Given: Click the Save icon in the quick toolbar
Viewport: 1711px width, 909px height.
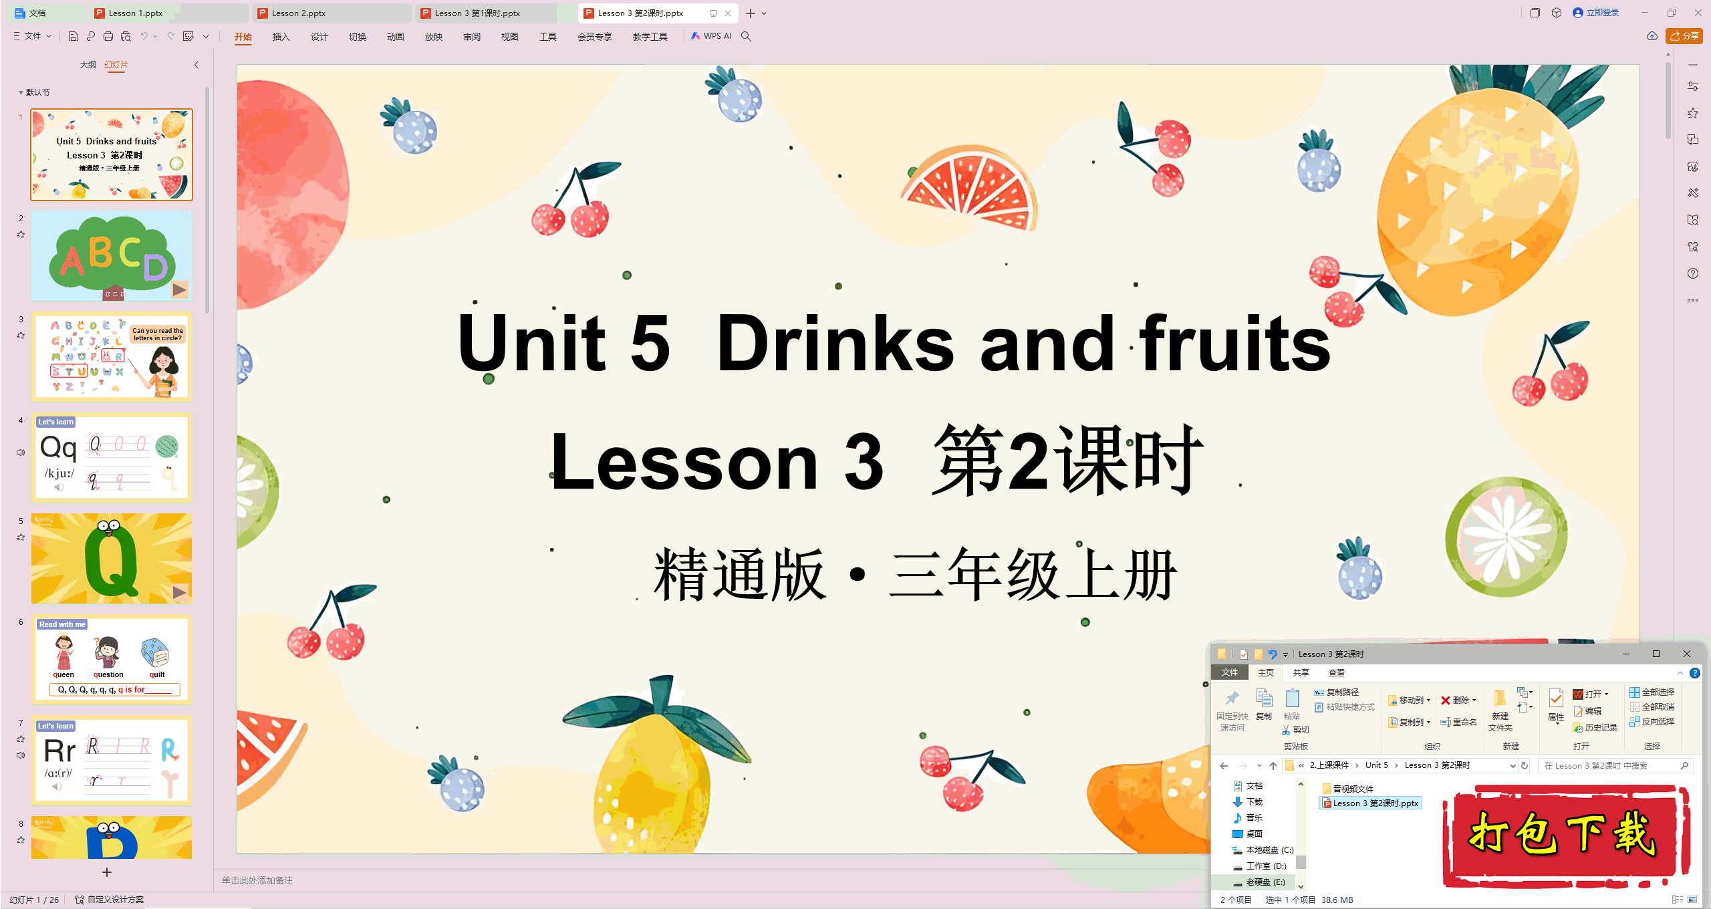Looking at the screenshot, I should pyautogui.click(x=74, y=36).
